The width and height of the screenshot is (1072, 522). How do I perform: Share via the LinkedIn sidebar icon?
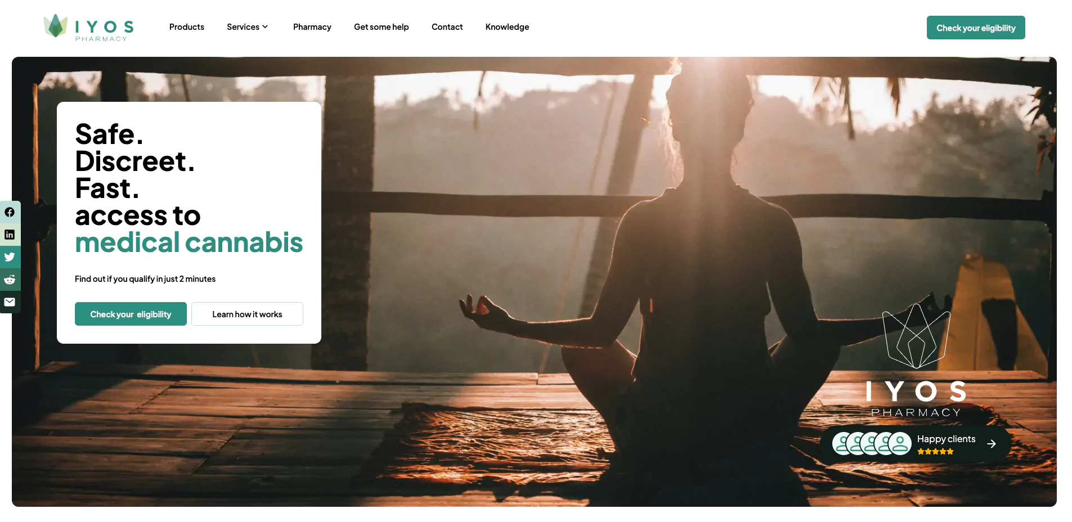(10, 235)
